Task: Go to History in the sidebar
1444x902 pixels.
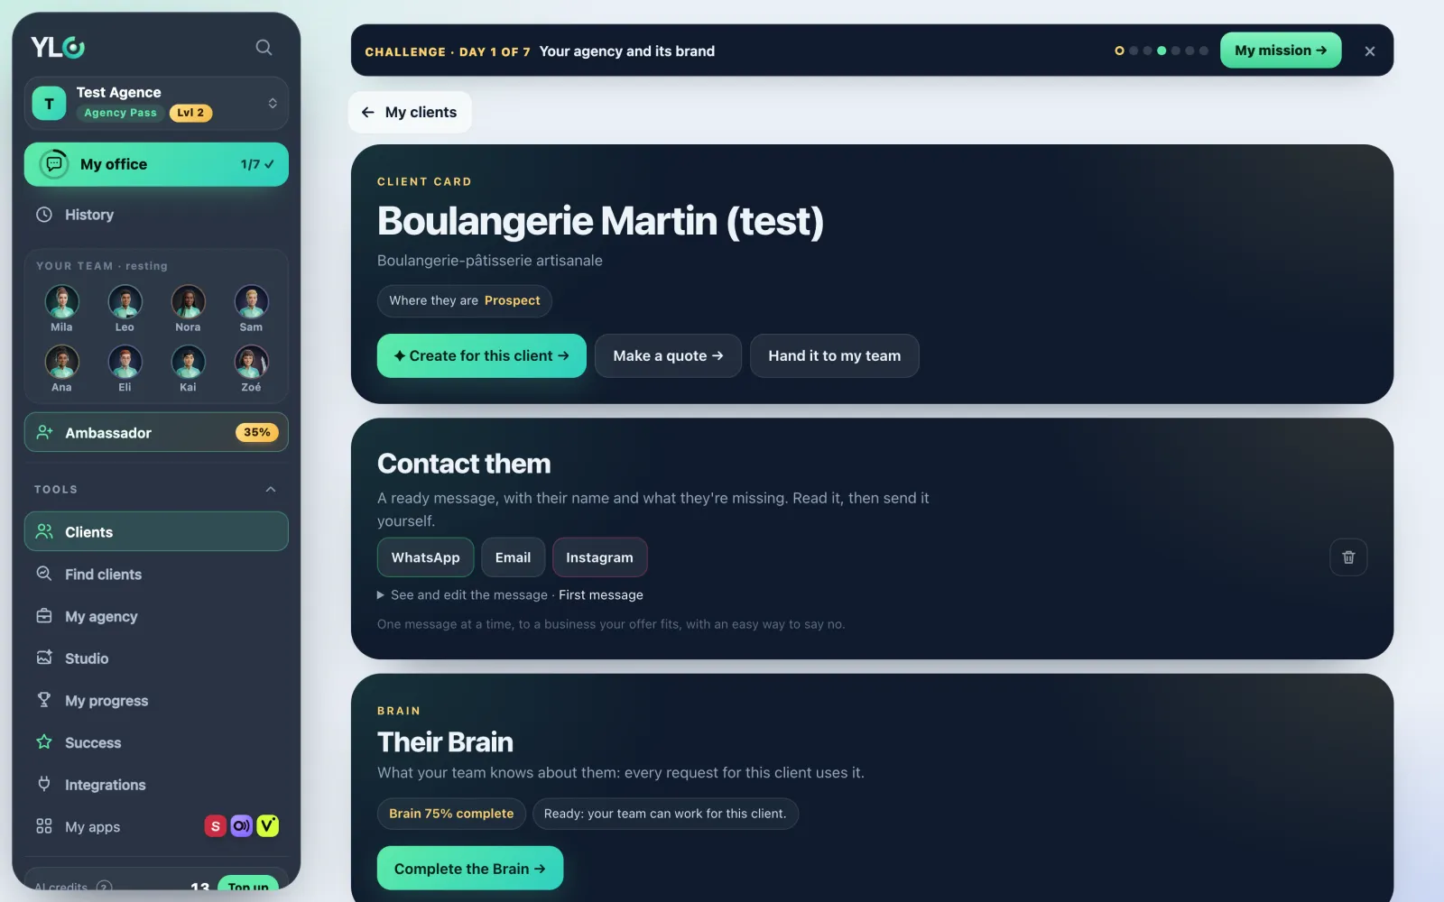Action: point(156,215)
